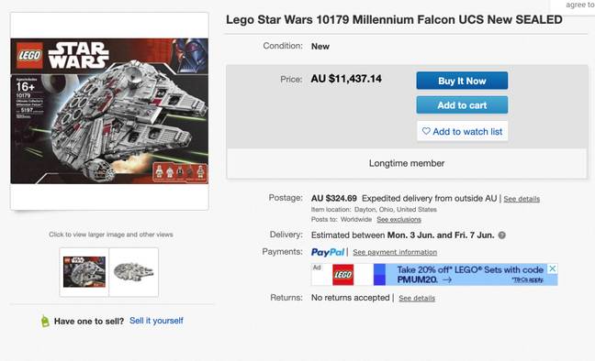The image size is (595, 361).
Task: Open See details link for postage
Action: (522, 199)
